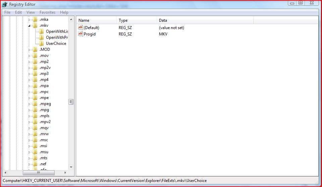Click the .mp3 folder icon
322x187 pixels.
pos(35,74)
